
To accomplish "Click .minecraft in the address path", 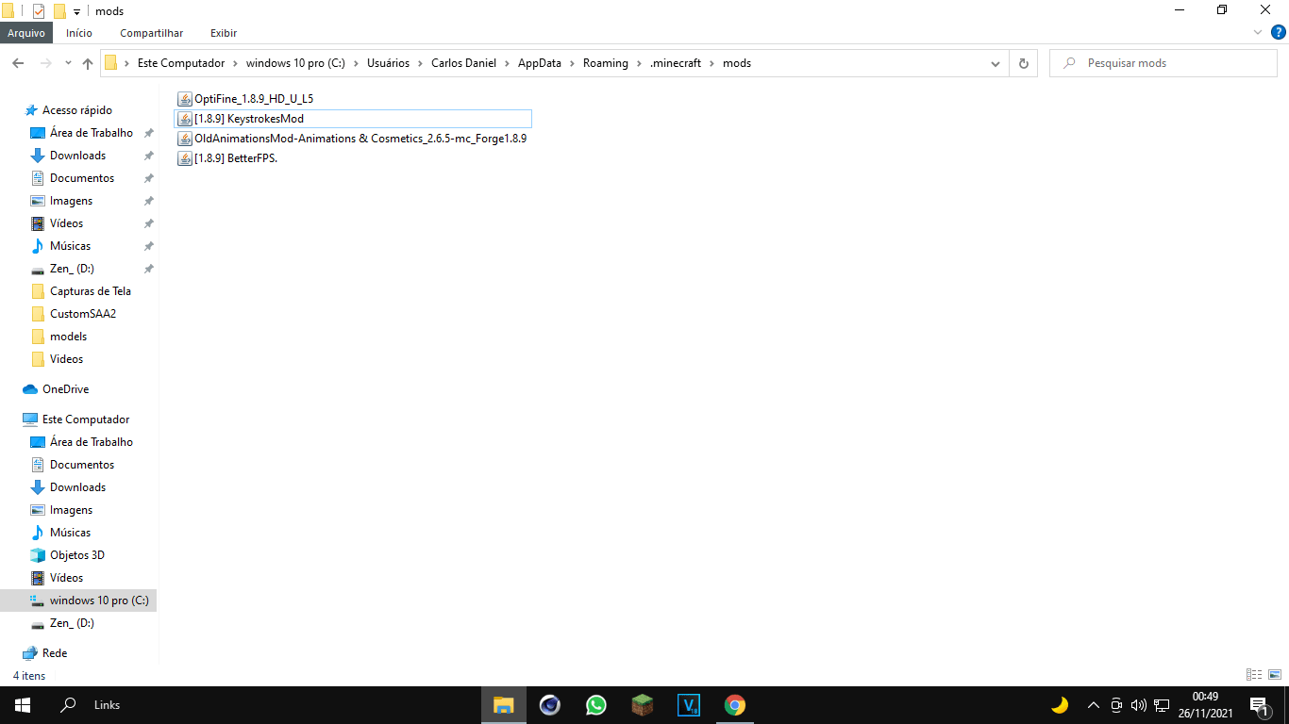I will pos(676,63).
